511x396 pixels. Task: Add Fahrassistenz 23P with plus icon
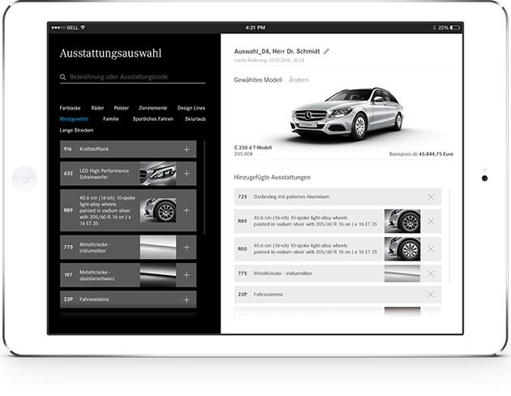[187, 299]
